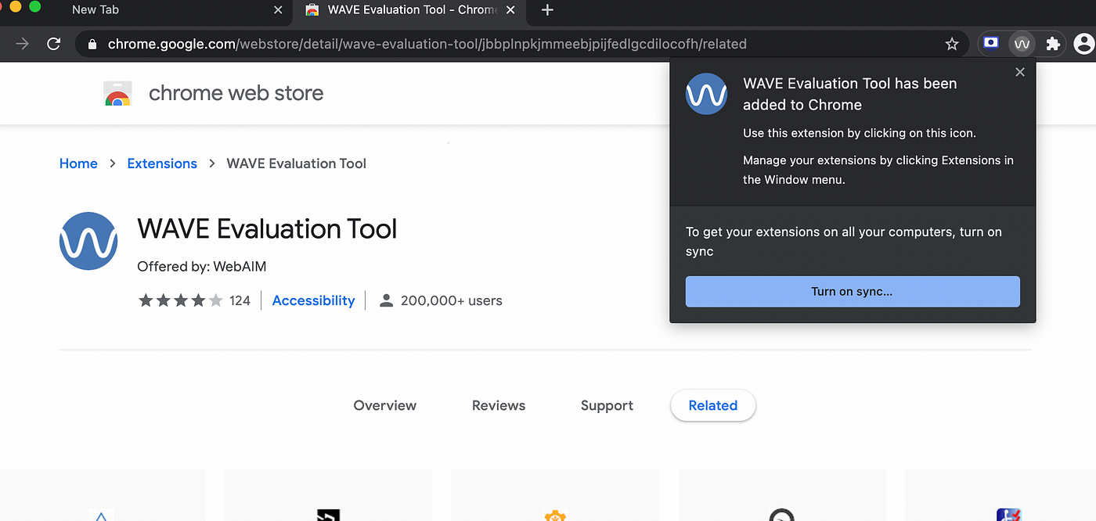Image resolution: width=1096 pixels, height=521 pixels.
Task: Click the address bar URL
Action: (427, 44)
